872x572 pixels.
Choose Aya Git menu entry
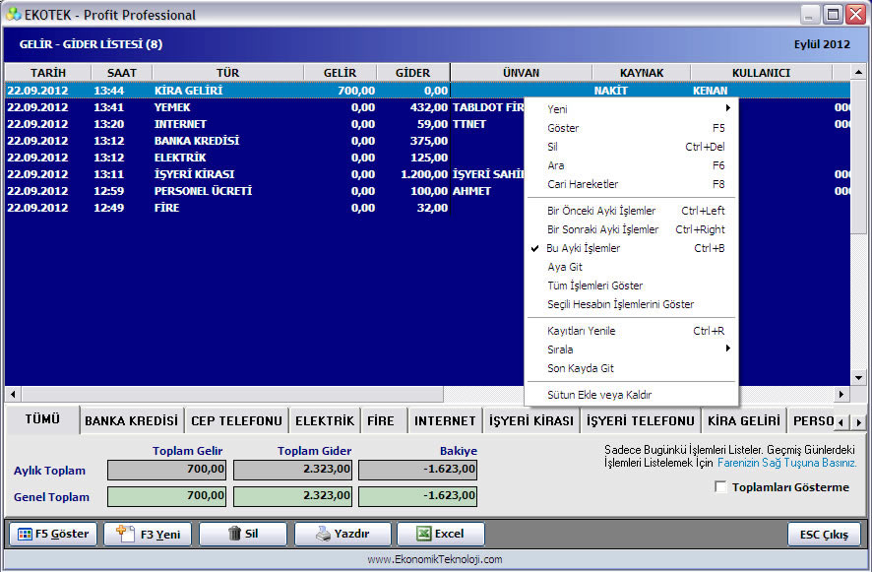point(631,267)
